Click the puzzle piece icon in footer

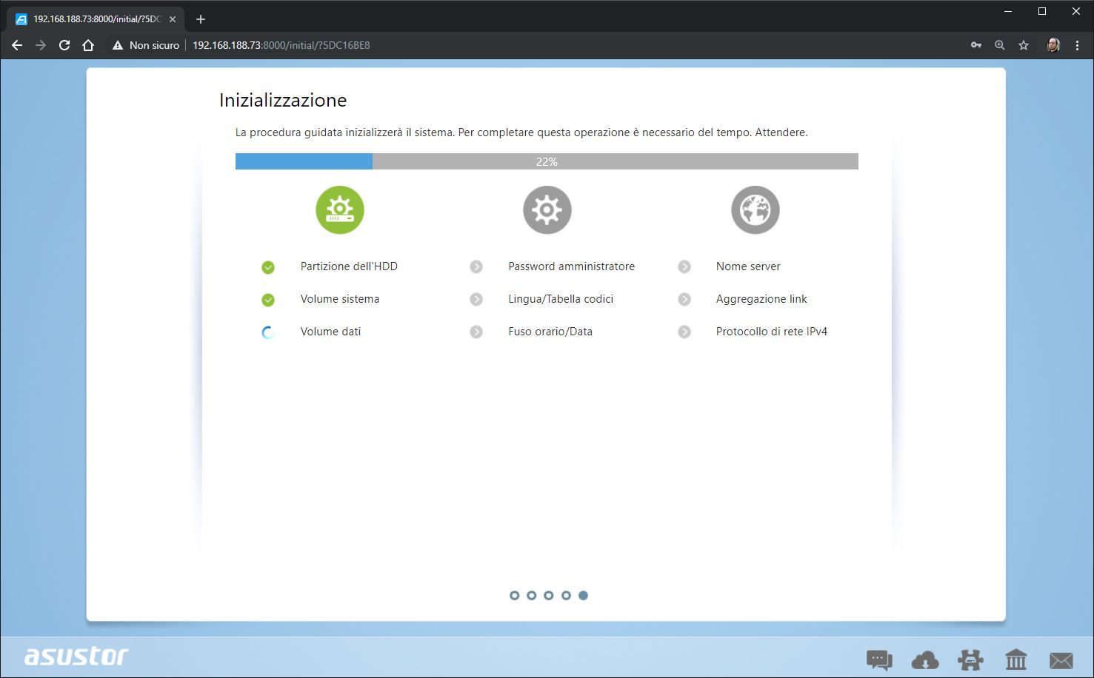pos(970,659)
